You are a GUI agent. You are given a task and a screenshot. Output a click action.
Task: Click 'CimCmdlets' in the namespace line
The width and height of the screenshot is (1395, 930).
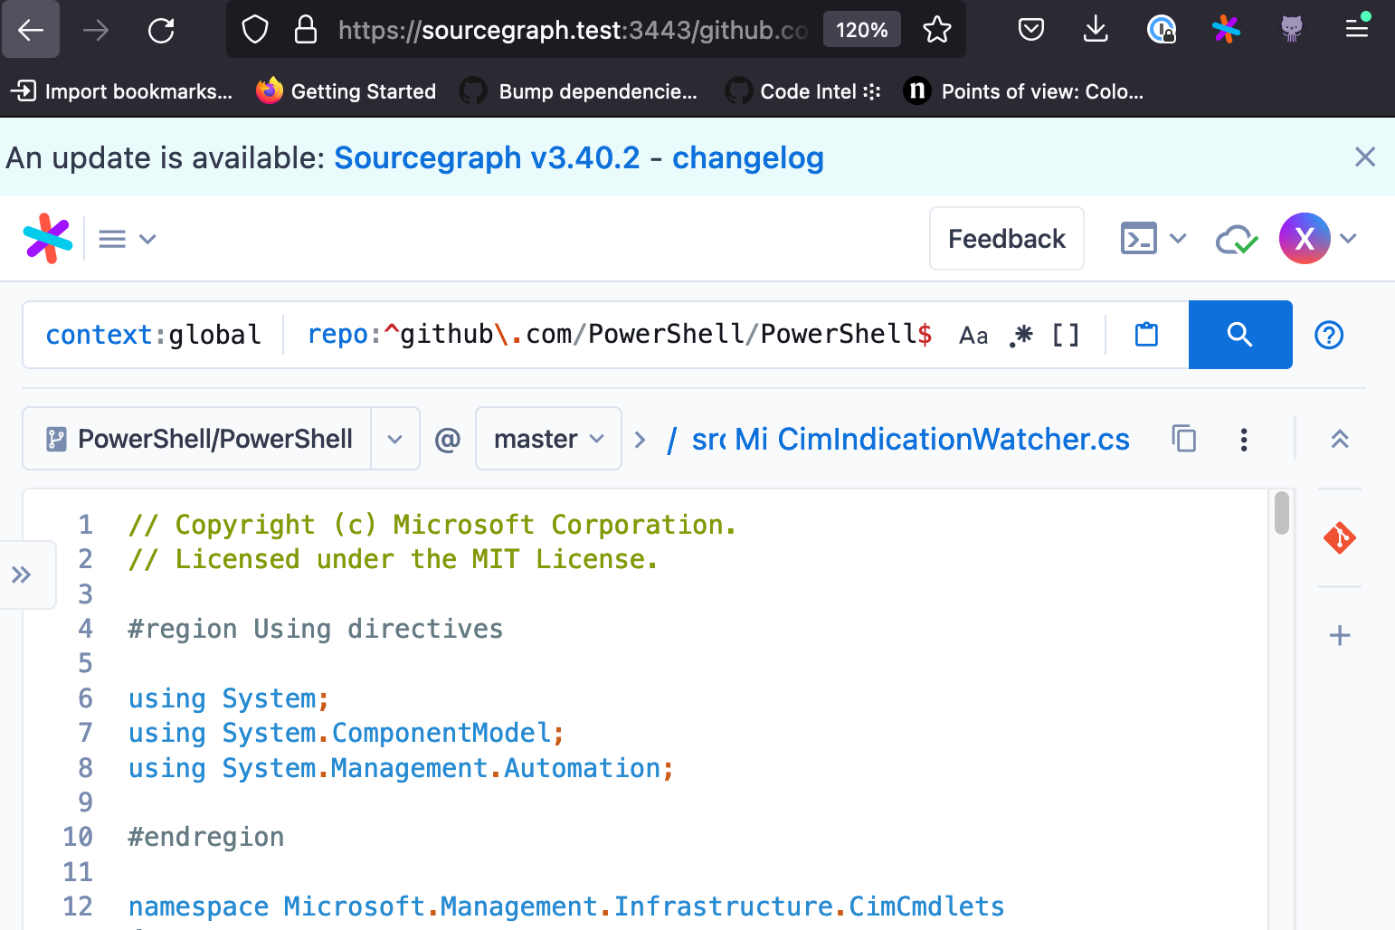[x=926, y=906]
